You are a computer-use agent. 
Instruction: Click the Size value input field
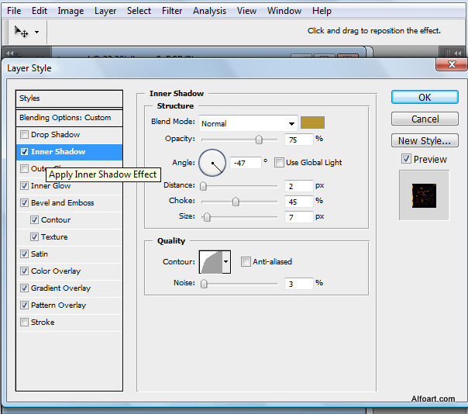(298, 217)
